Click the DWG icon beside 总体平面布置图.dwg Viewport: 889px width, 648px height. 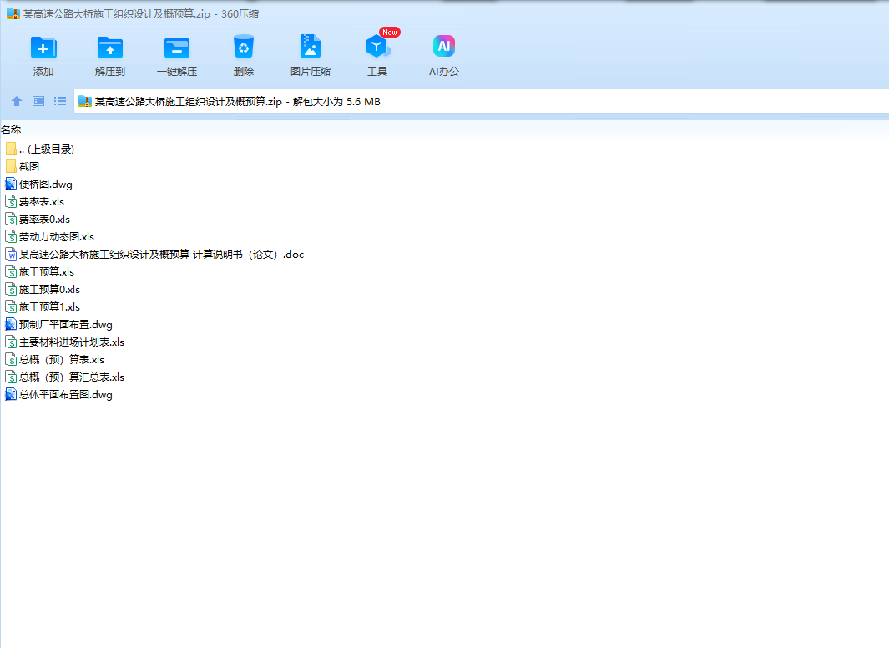pos(11,395)
